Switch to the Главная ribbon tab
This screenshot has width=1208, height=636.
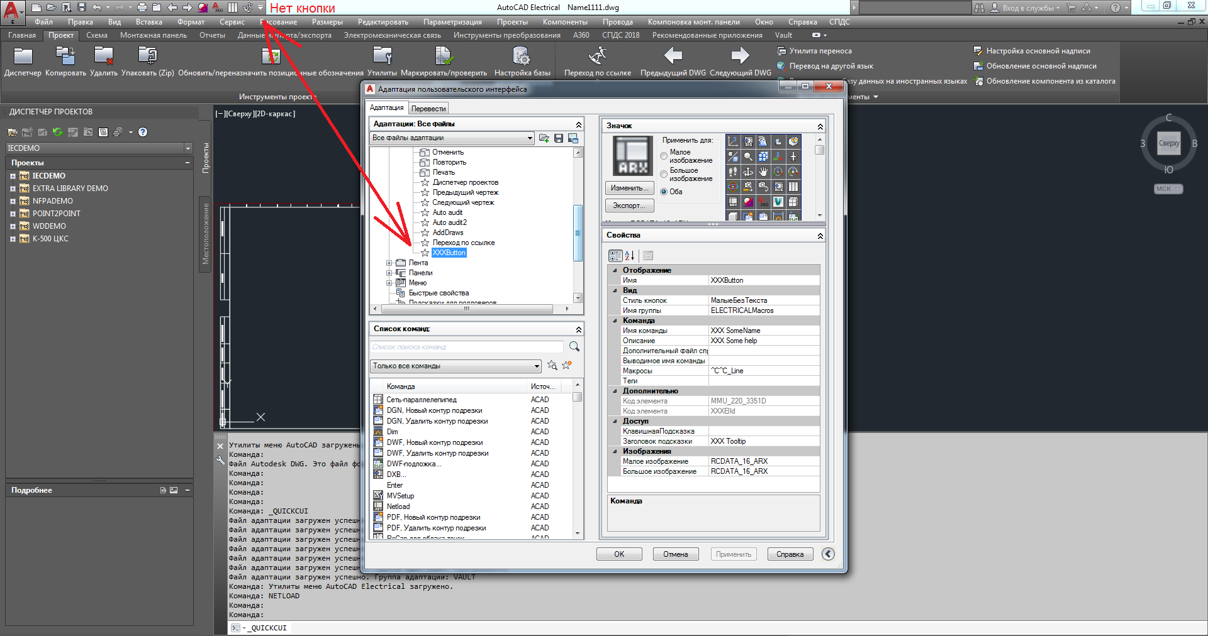coord(22,35)
